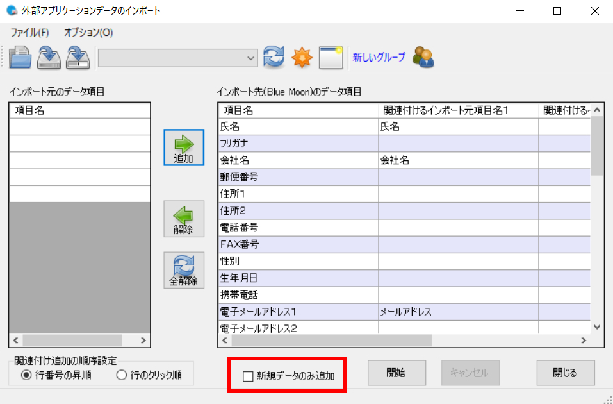Click the 閉じる button

pos(565,373)
